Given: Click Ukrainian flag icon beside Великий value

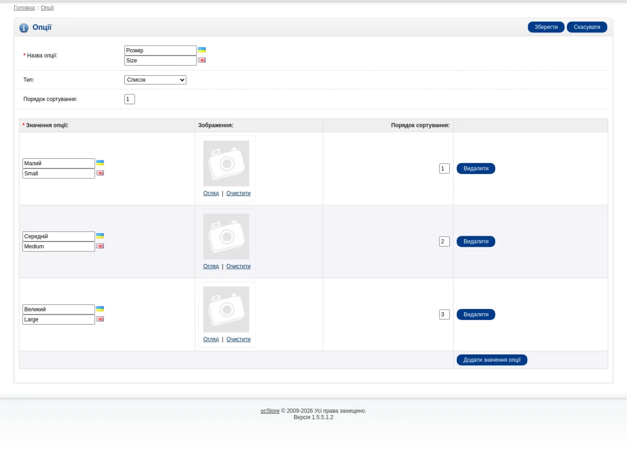Looking at the screenshot, I should [100, 309].
